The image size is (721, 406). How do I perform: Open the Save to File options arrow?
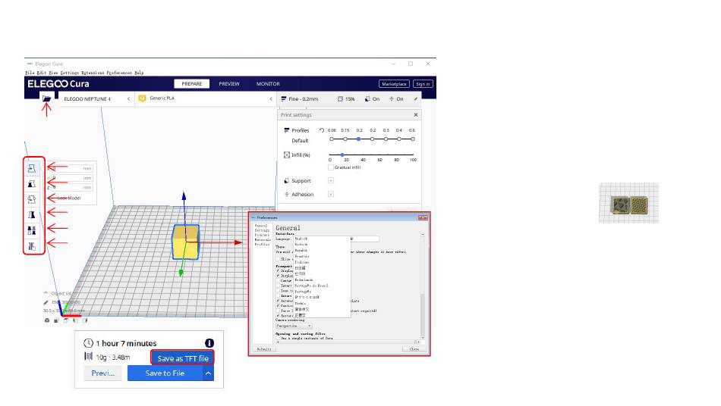(208, 373)
